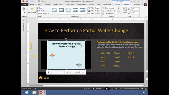Apply the first video style thumbnail

click(x=54, y=10)
